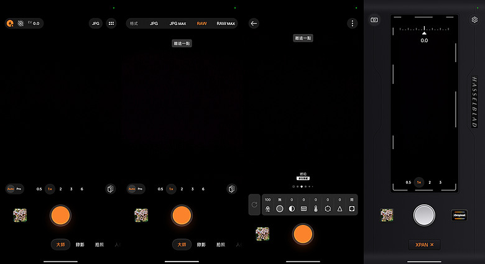485x264 pixels.
Task: Open the JPG format pill in the leftmost screen
Action: point(96,24)
